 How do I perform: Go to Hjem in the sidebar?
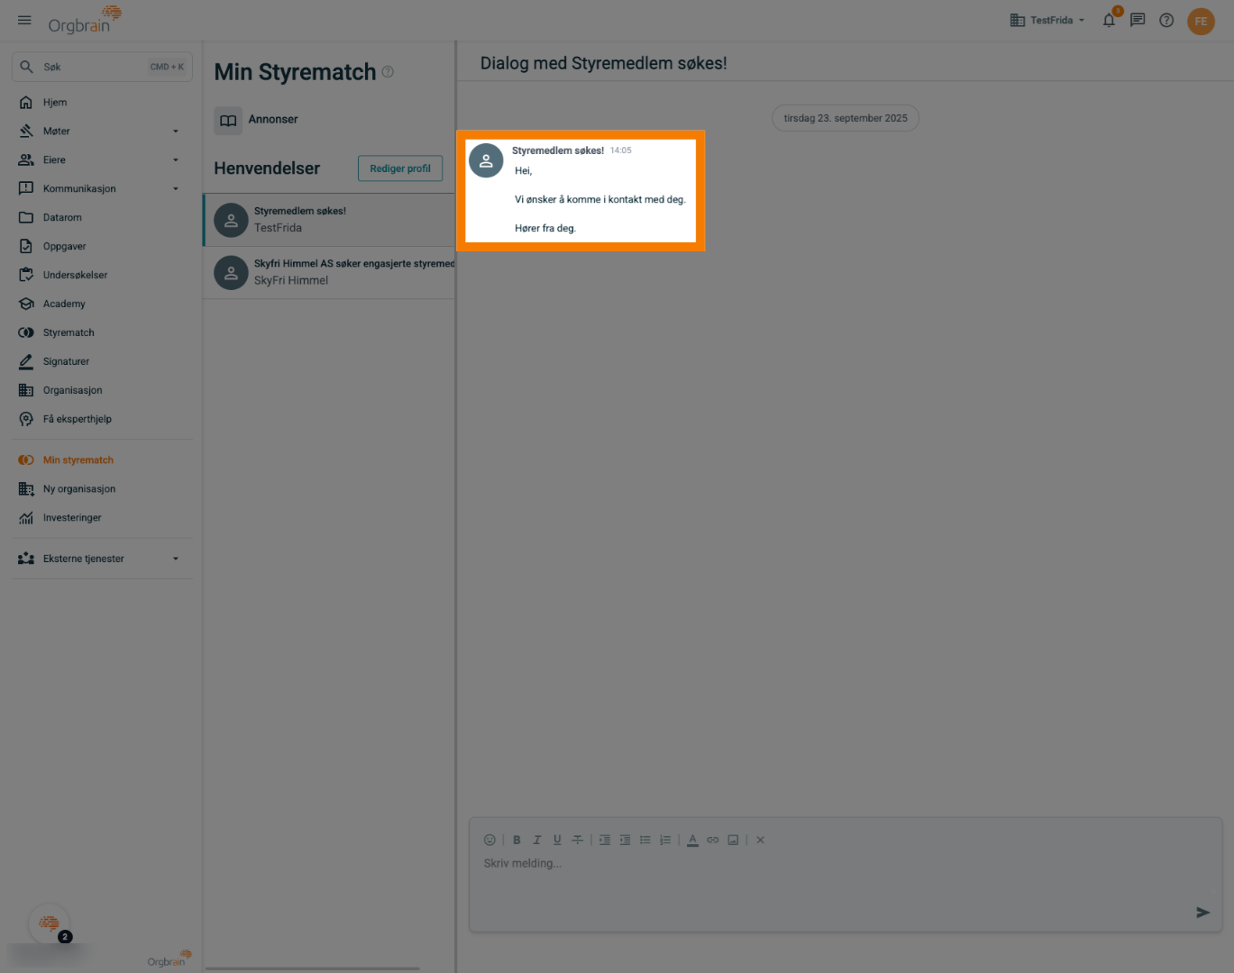tap(102, 103)
